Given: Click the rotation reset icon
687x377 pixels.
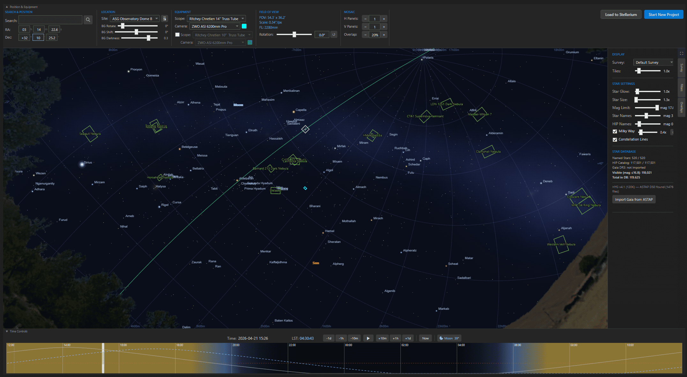Looking at the screenshot, I should pyautogui.click(x=334, y=35).
